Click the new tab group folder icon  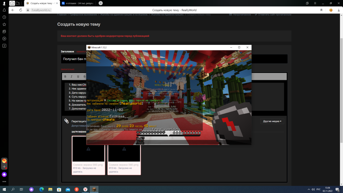pos(18,3)
